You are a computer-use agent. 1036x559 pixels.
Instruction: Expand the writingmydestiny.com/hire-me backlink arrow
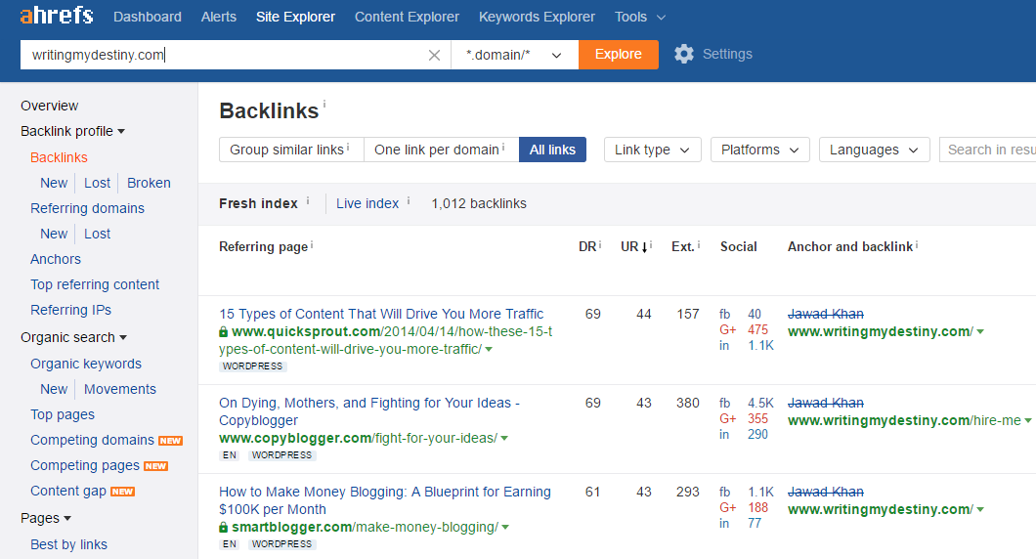(1028, 421)
